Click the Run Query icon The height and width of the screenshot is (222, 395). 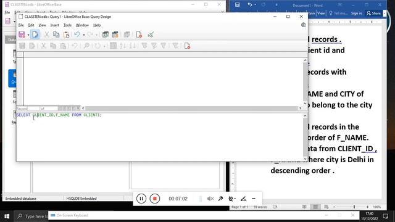tap(106, 35)
